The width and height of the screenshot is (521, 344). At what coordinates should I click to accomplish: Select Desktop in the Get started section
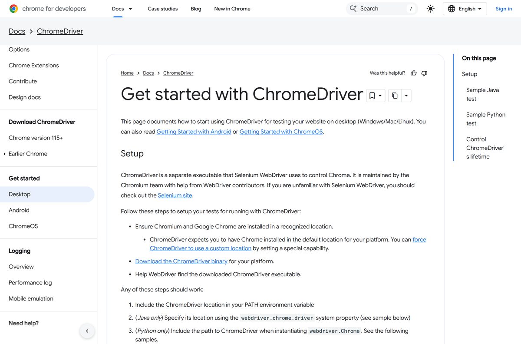pos(47,194)
